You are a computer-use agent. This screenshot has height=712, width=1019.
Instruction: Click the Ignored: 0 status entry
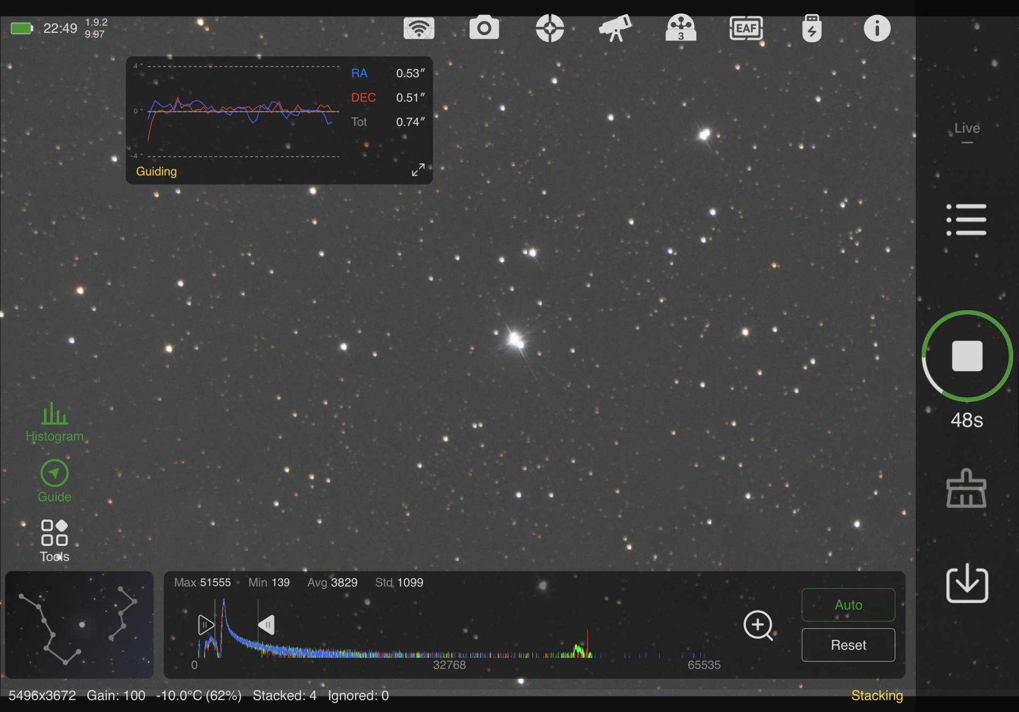[x=358, y=696]
